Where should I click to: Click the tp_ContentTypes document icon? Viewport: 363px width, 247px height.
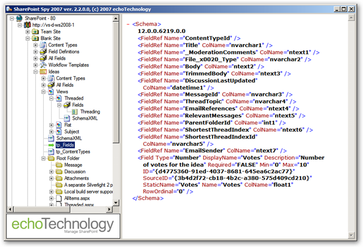(x=51, y=152)
